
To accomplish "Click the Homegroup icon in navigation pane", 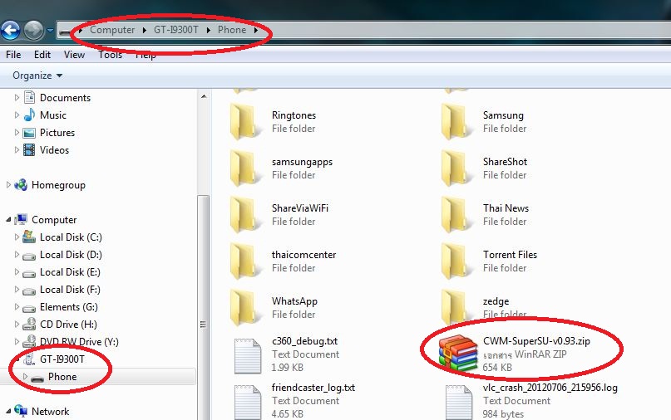I will [21, 185].
